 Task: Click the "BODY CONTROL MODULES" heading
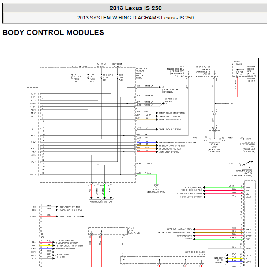pos(53,32)
